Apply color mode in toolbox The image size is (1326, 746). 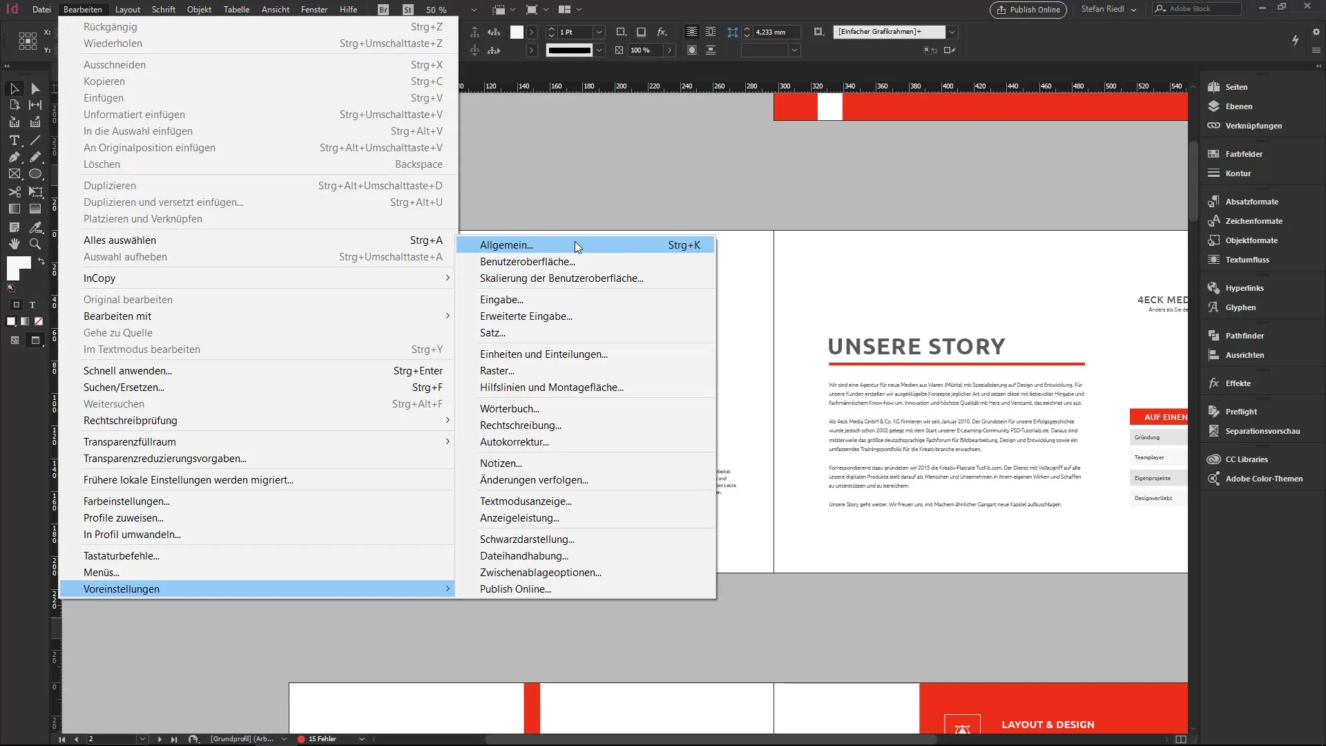(x=11, y=321)
